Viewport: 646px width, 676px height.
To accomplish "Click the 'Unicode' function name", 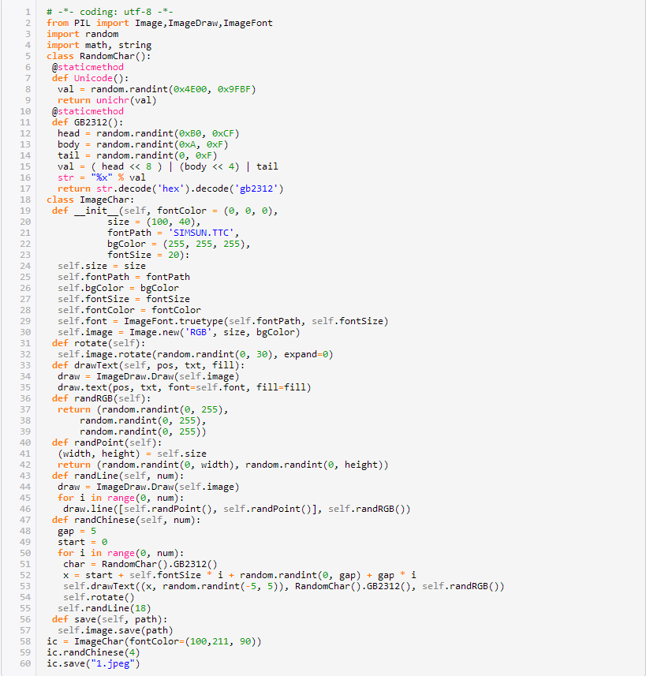I will tap(93, 78).
